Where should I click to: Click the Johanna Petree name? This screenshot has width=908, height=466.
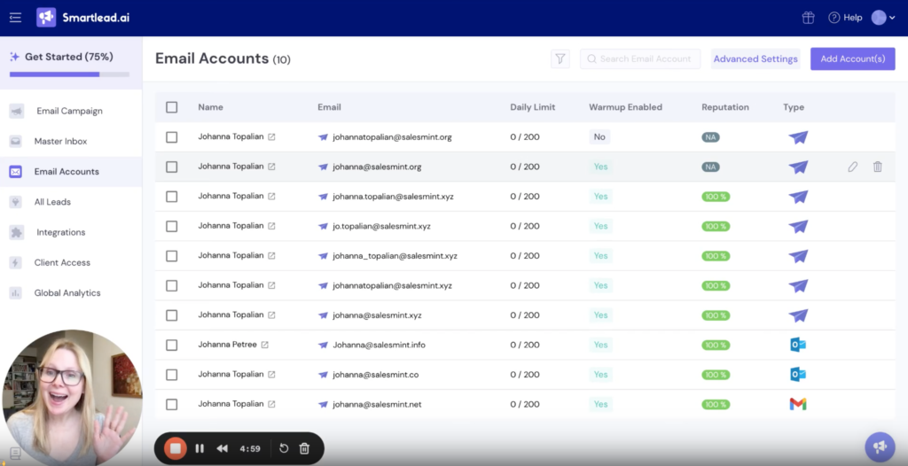227,345
